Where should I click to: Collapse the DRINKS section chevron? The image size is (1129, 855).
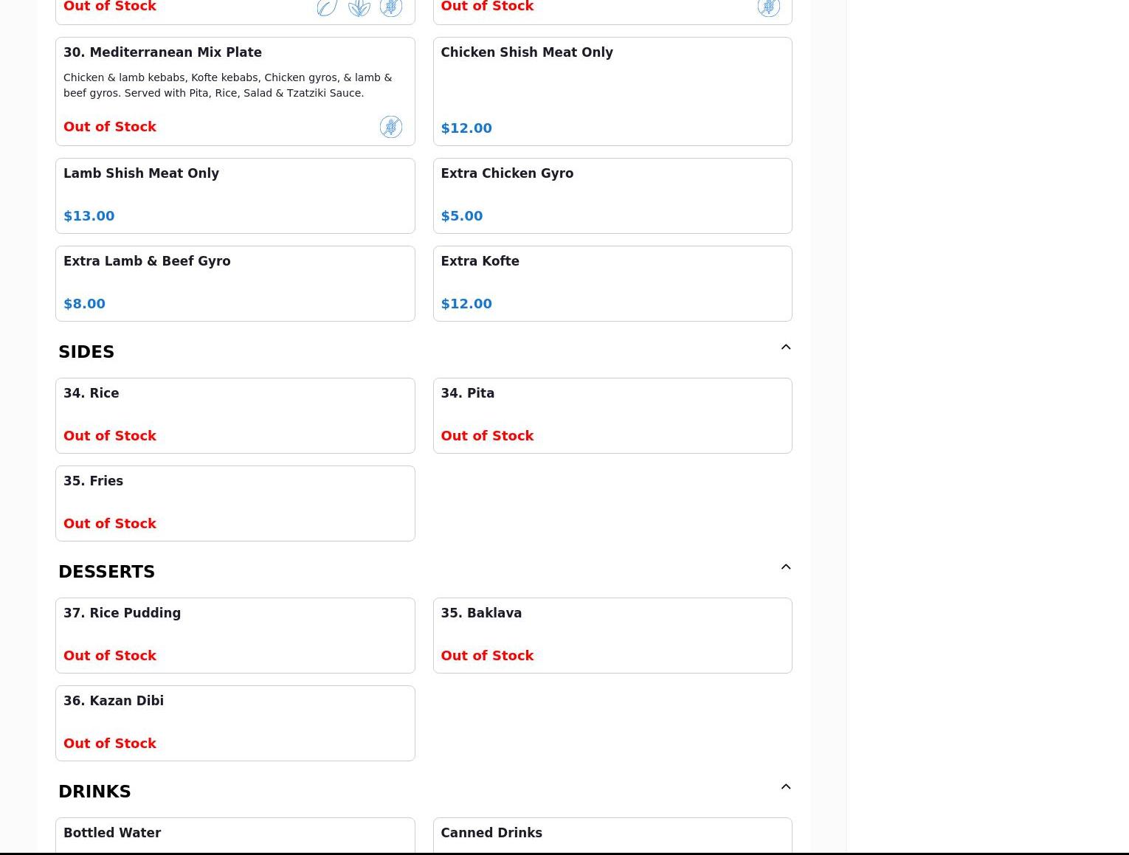(785, 787)
